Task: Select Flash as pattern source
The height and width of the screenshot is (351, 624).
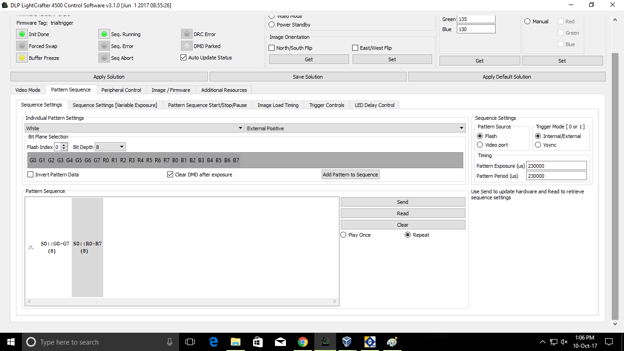Action: [480, 136]
